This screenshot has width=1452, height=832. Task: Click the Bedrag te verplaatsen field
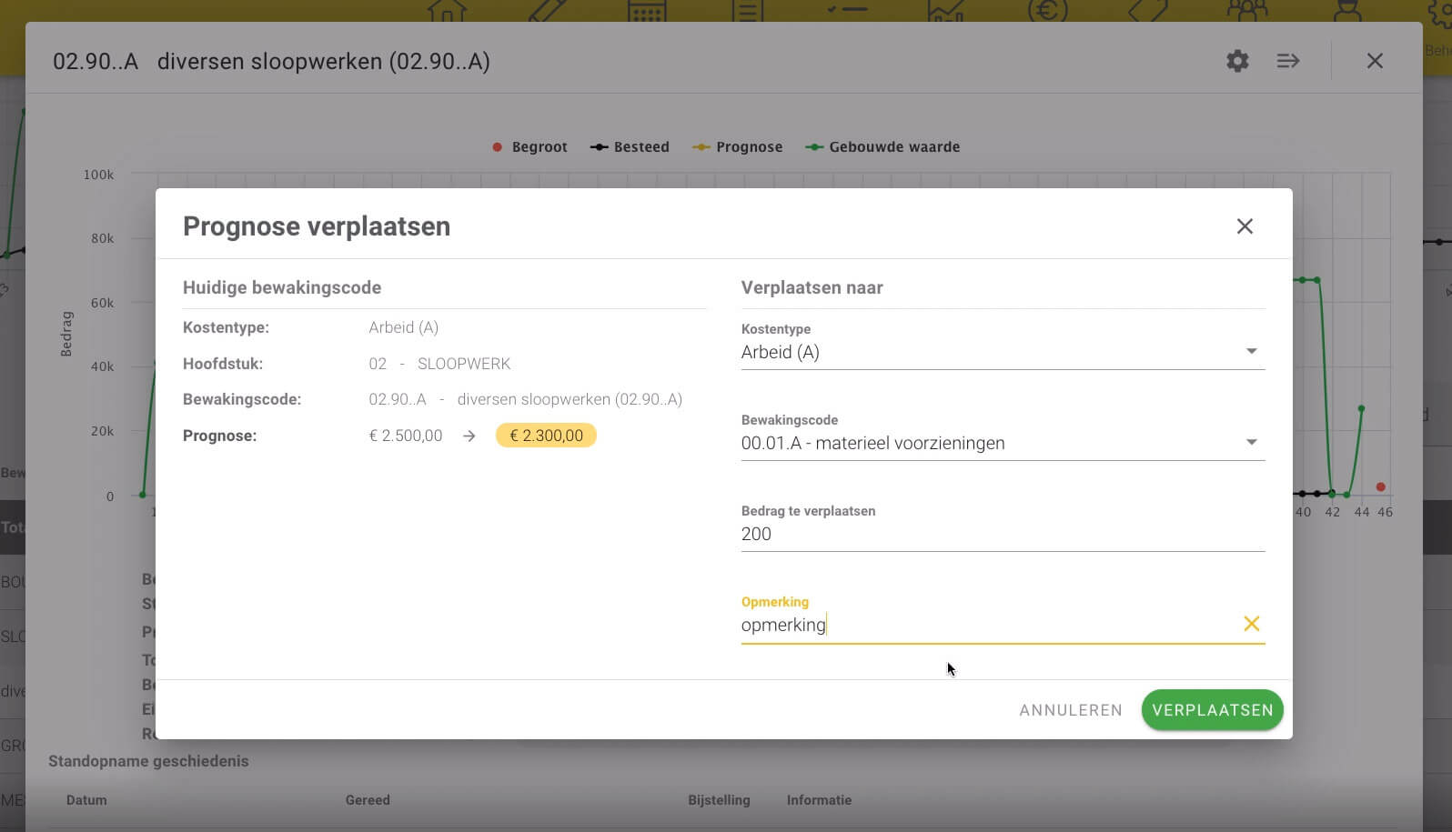(1003, 535)
